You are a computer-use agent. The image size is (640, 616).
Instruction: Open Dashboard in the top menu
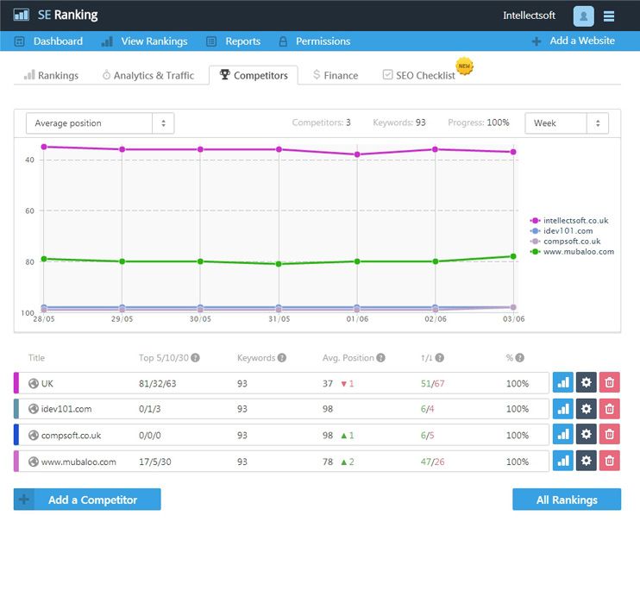click(x=48, y=41)
